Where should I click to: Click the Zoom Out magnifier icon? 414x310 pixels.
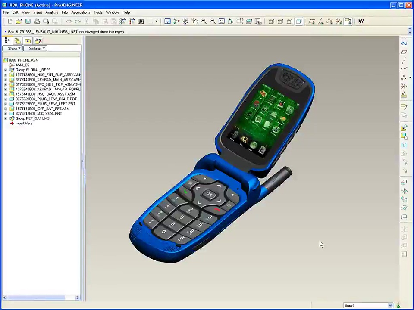click(x=212, y=21)
